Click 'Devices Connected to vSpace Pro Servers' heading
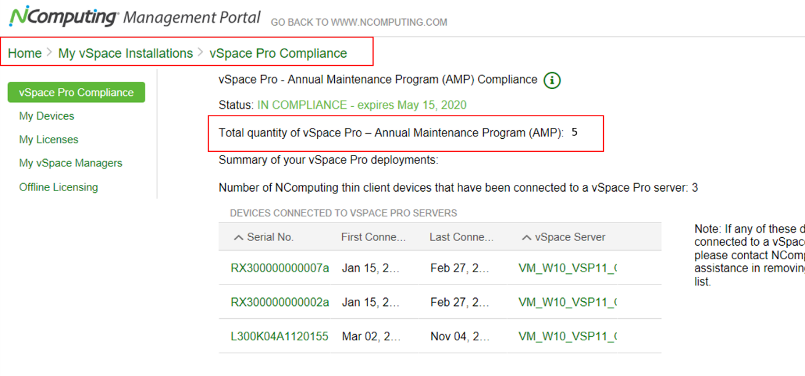The height and width of the screenshot is (376, 805). (343, 213)
